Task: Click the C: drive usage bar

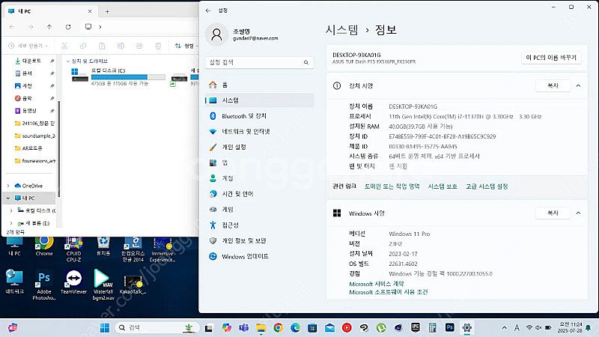Action: [128, 77]
